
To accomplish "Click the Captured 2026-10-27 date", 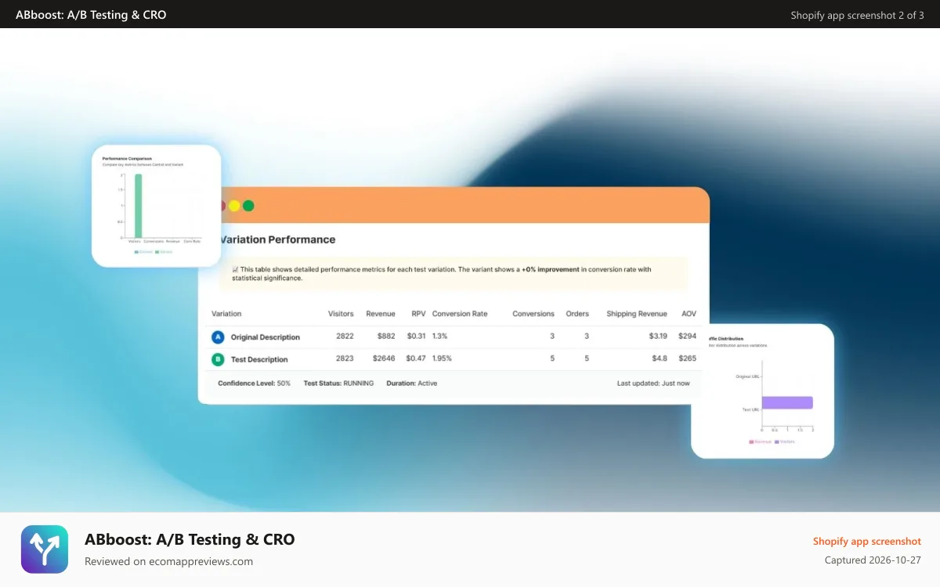I will click(x=873, y=560).
